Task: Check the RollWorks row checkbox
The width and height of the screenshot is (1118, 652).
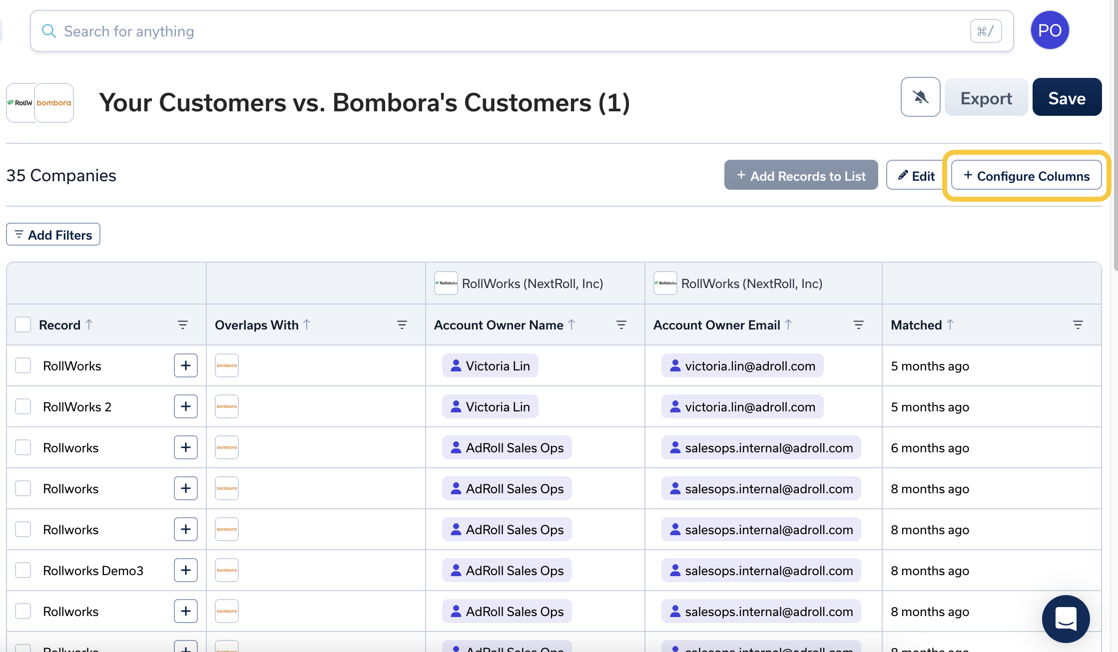Action: click(x=23, y=365)
